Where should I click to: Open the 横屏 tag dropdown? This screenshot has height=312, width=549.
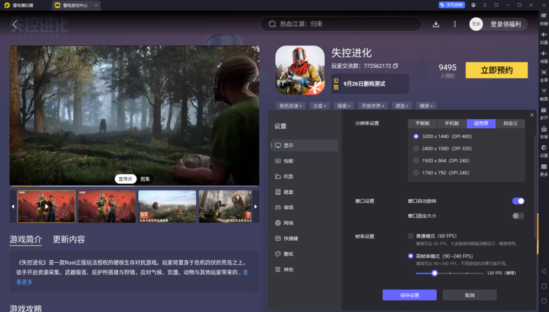pos(426,105)
